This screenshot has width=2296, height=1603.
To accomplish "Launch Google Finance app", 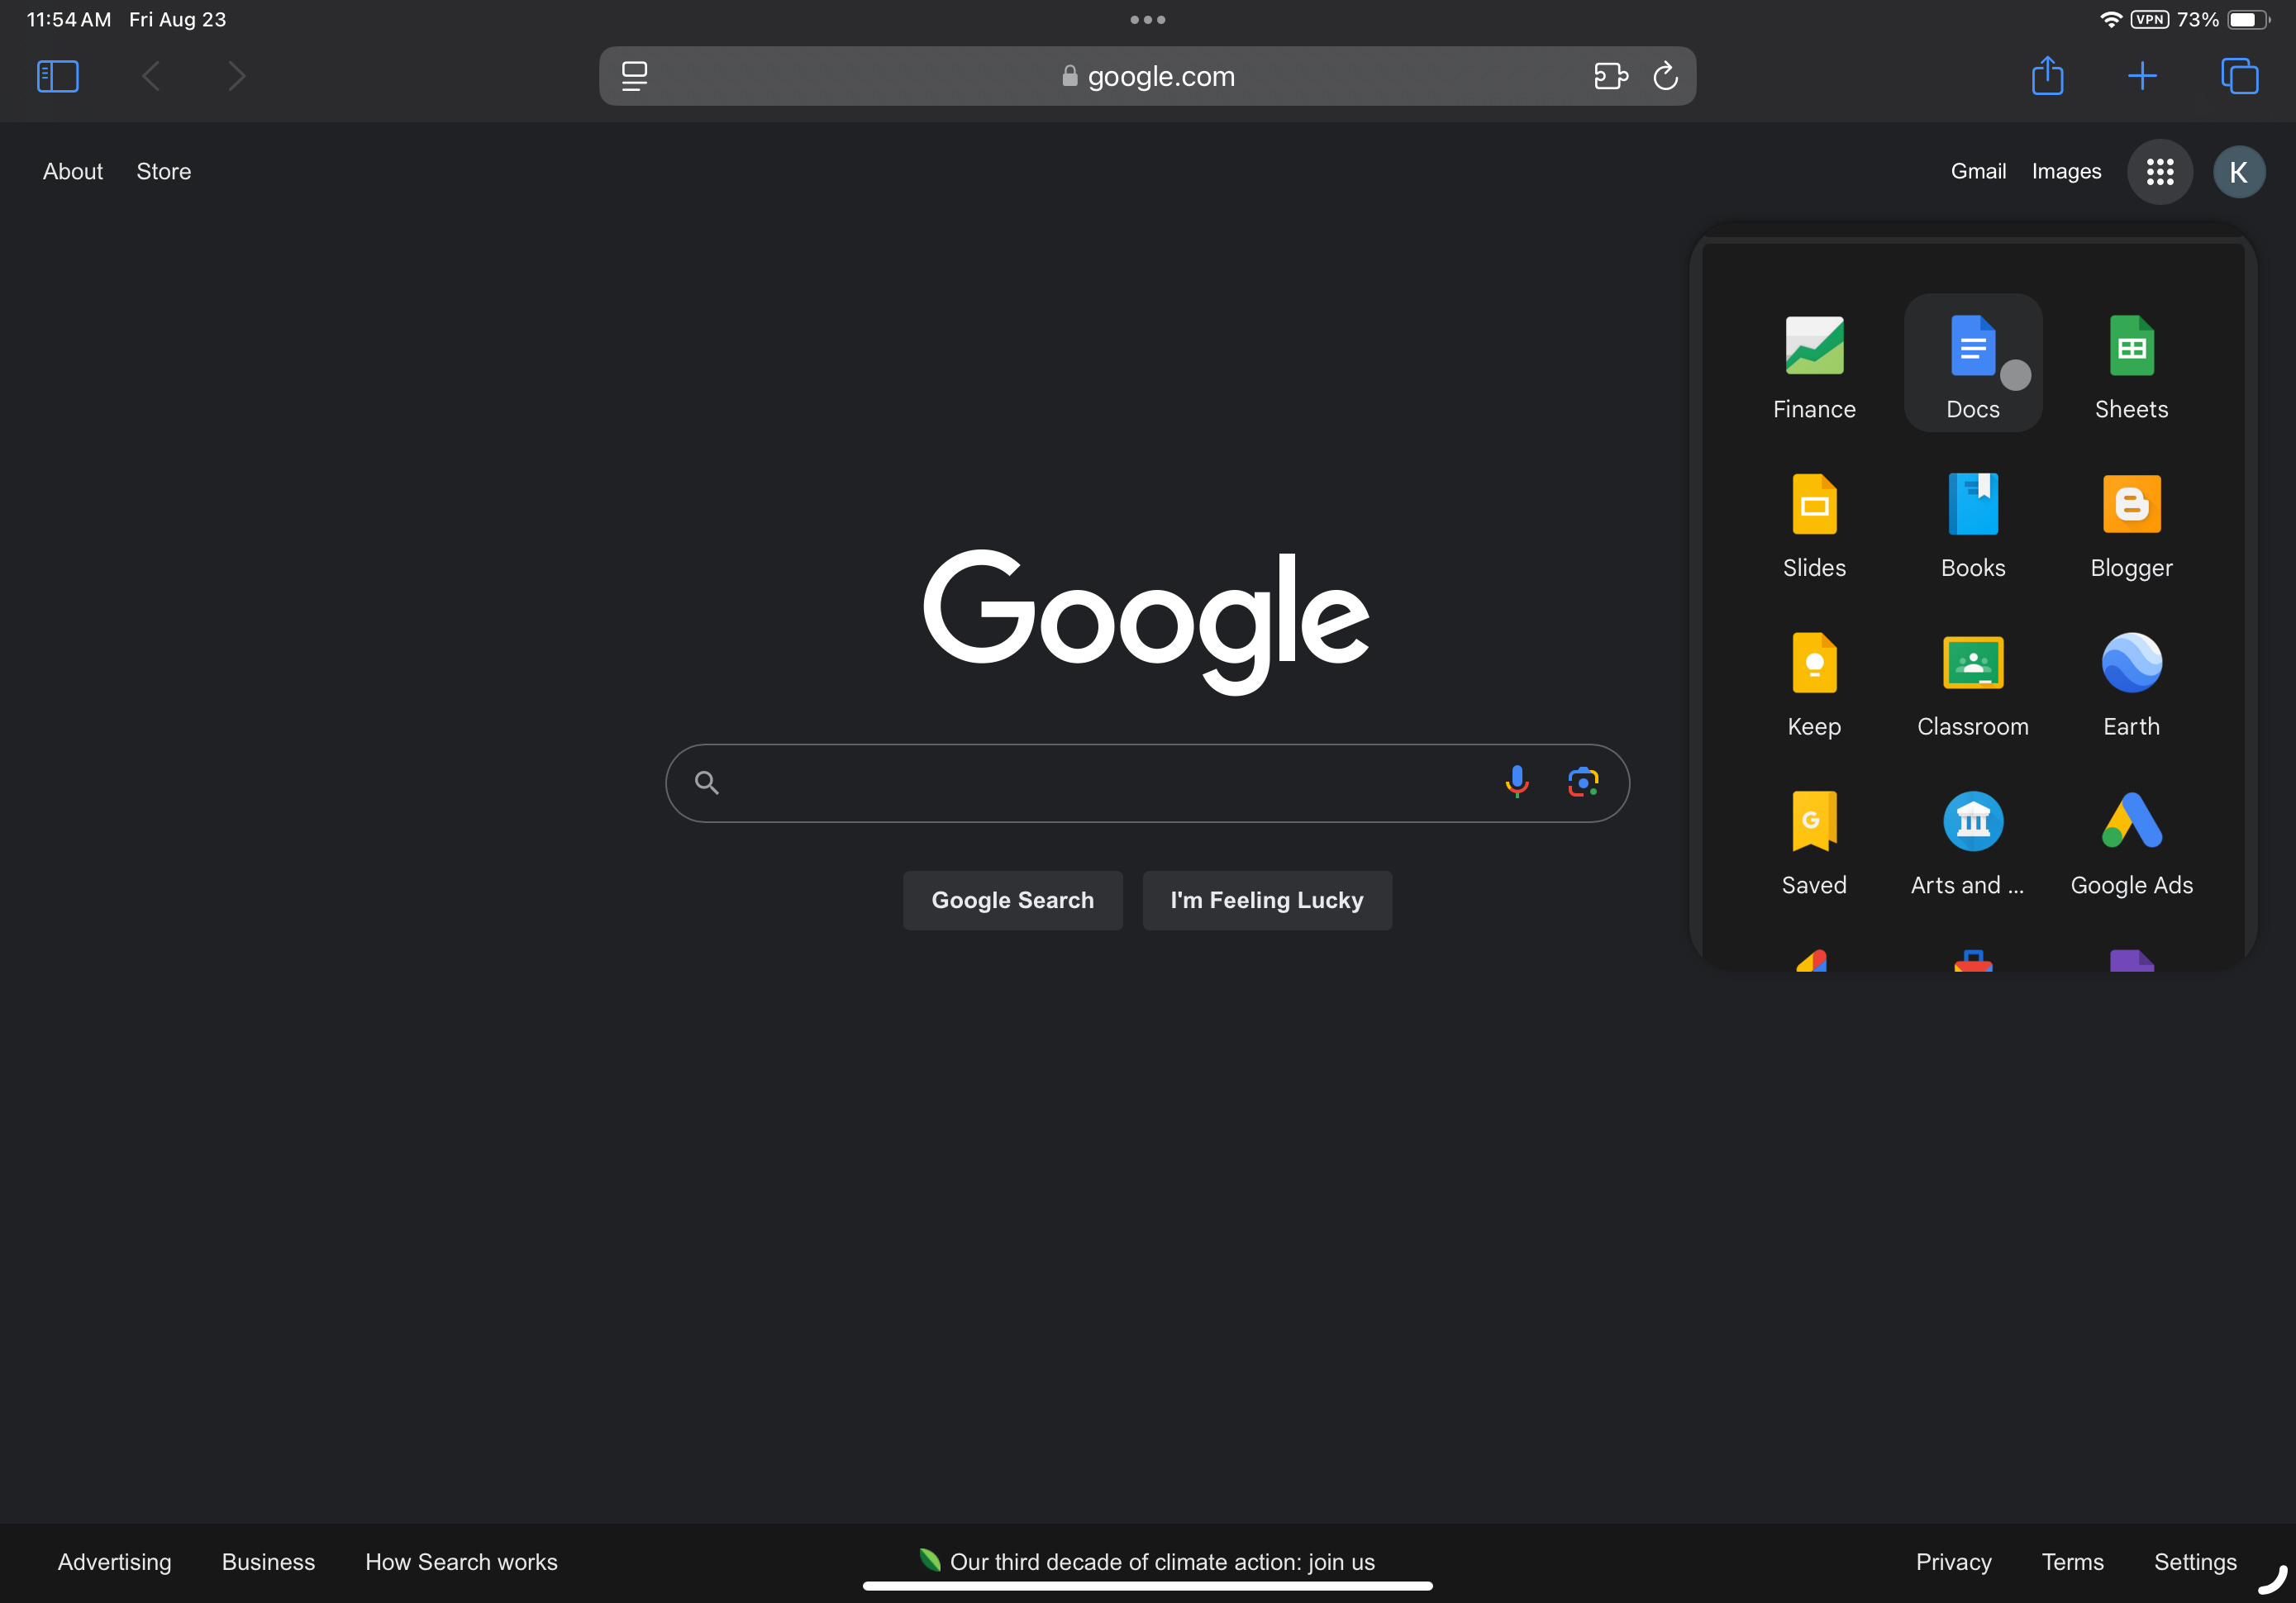I will pyautogui.click(x=1814, y=363).
